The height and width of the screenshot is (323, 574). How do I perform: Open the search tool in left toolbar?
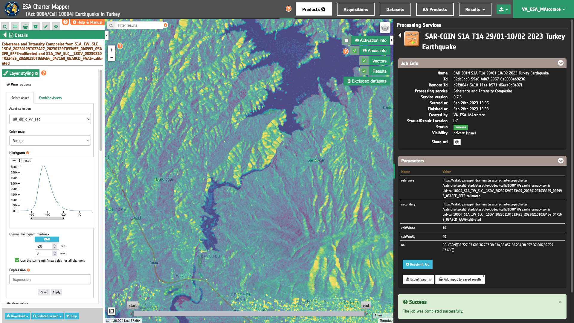coord(5,27)
